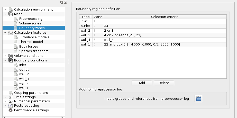The image size is (237, 118).
Task: Click Delete boundary region button
Action: 164,83
